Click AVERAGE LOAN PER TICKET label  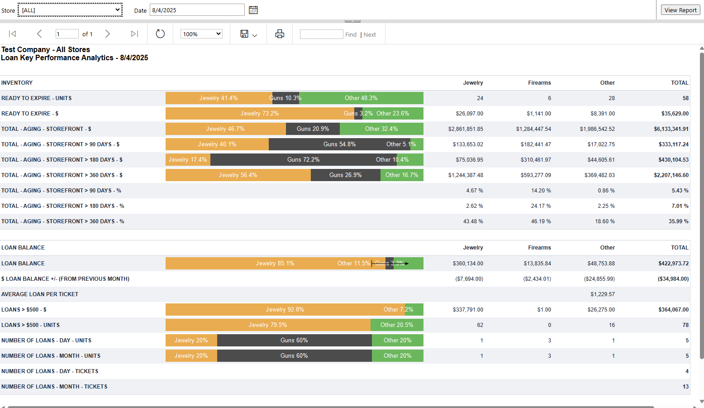point(40,294)
